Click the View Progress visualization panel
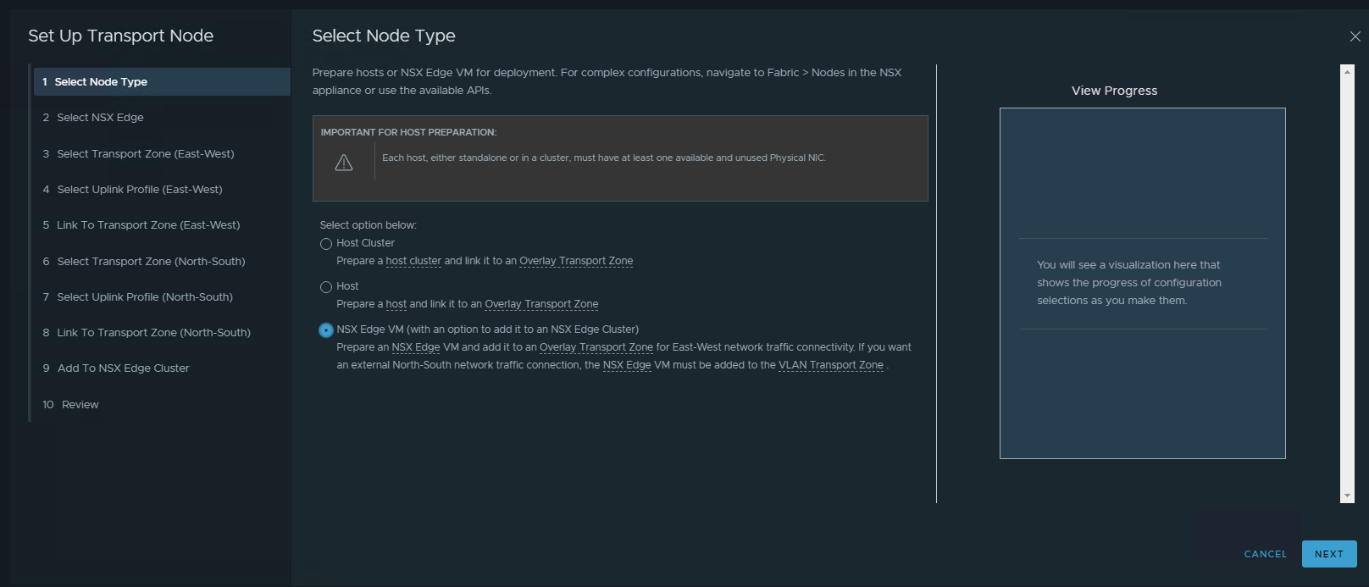Image resolution: width=1369 pixels, height=587 pixels. pos(1142,283)
